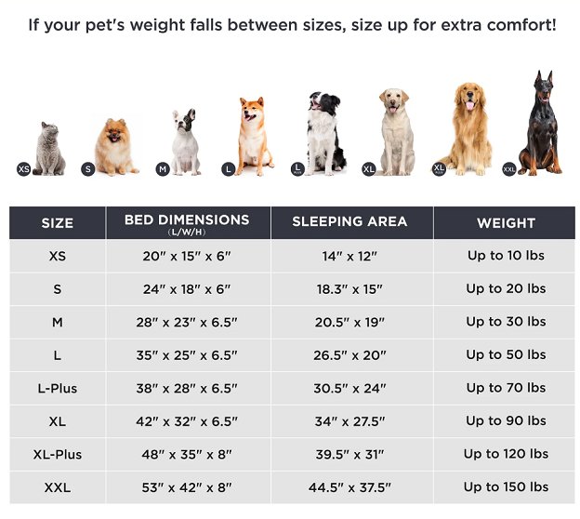This screenshot has height=519, width=580.
Task: Select the WEIGHT column header
Action: point(506,223)
